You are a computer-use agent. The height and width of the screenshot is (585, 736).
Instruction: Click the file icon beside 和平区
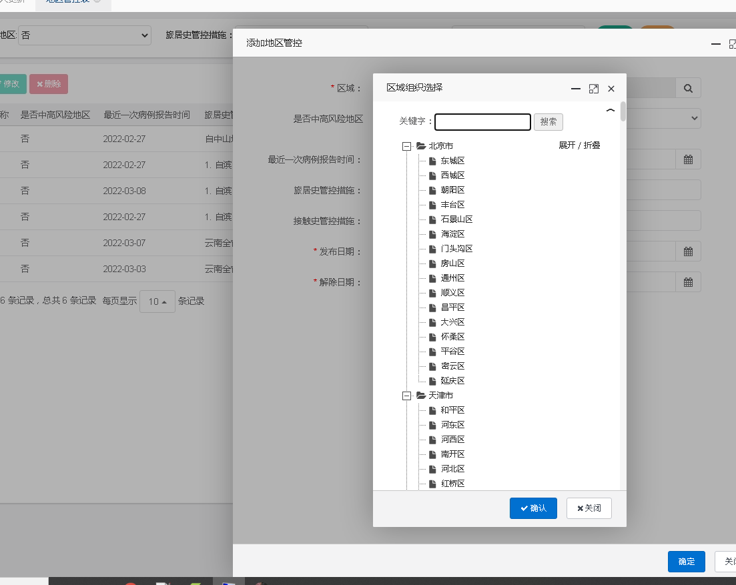(x=432, y=410)
